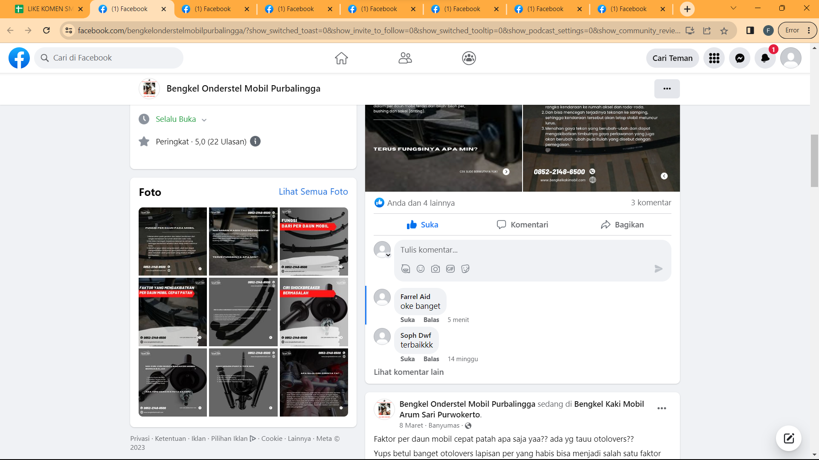Click rating info icon
The image size is (819, 460).
(255, 141)
